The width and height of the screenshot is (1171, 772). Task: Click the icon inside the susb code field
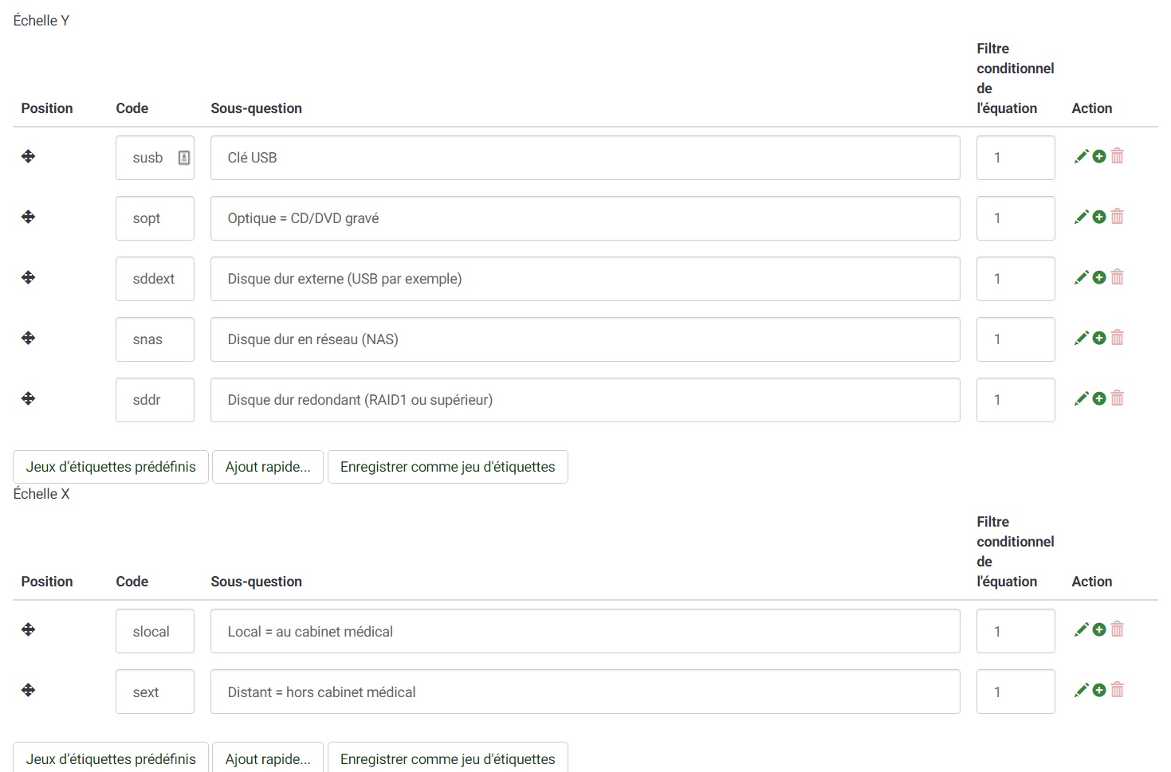coord(184,158)
